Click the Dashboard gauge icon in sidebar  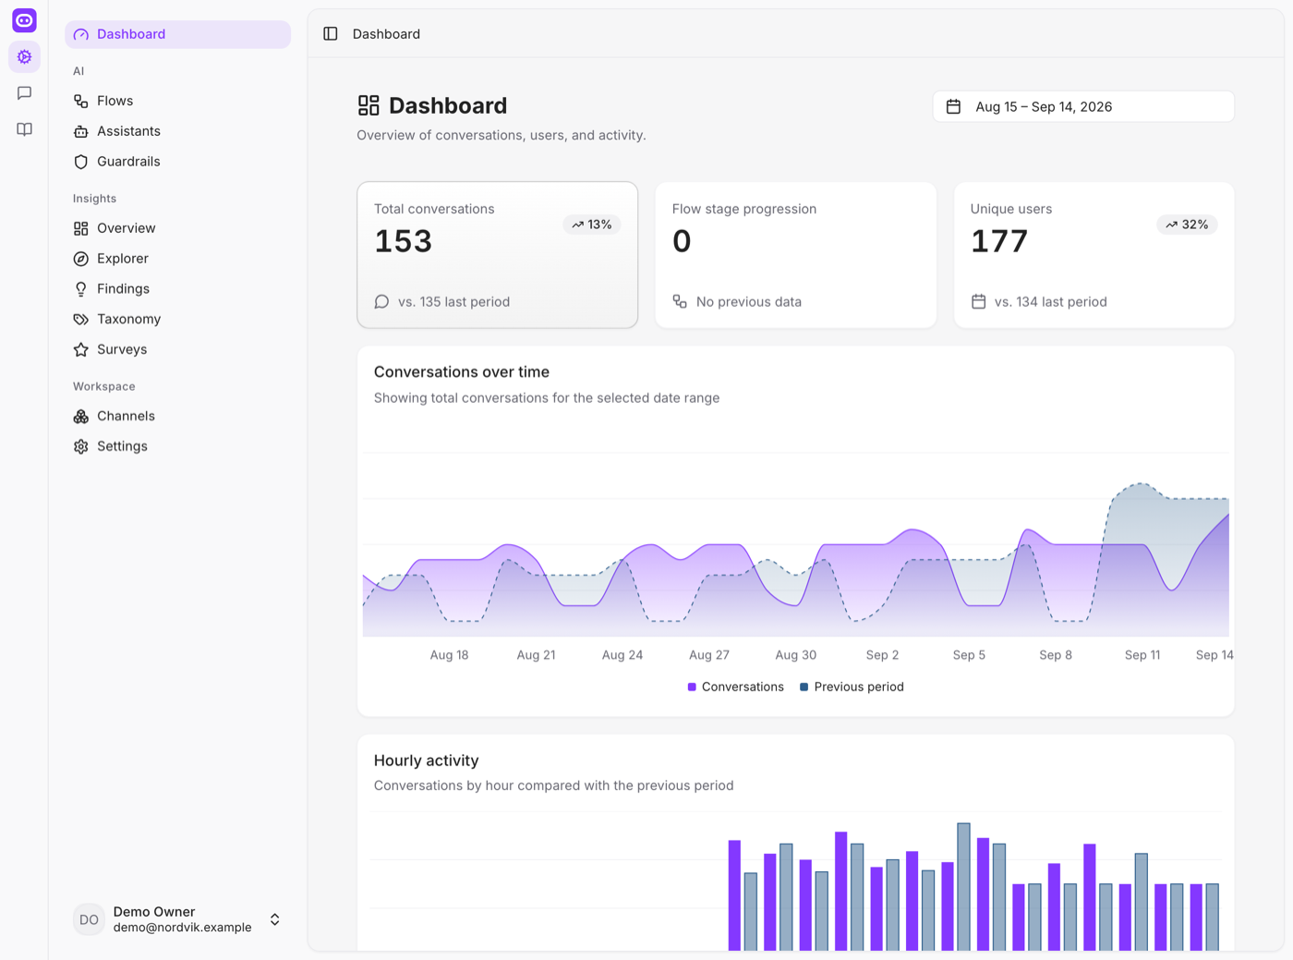tap(81, 34)
